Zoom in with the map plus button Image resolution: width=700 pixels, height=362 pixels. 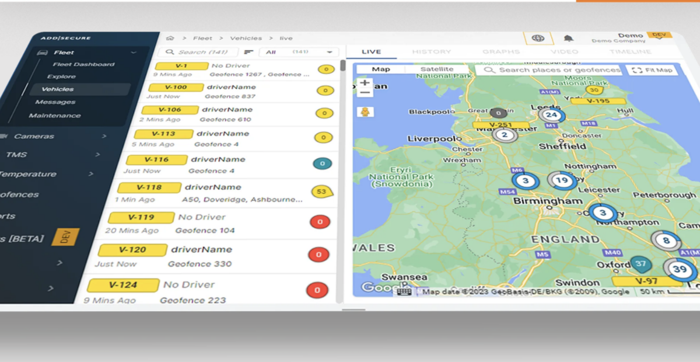point(365,83)
